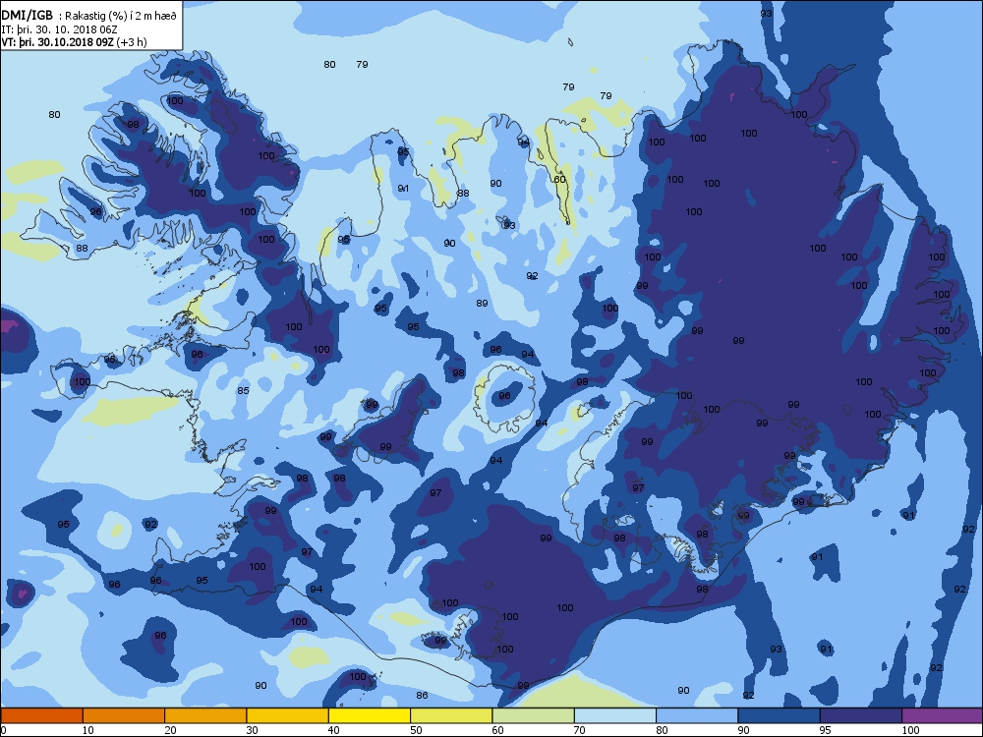The image size is (983, 737).
Task: Click the '89' humidity value on the map
Action: (x=482, y=304)
